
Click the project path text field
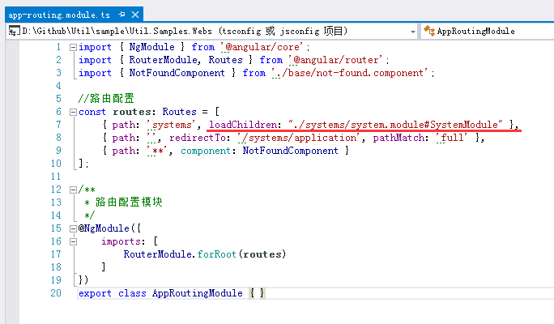click(x=212, y=31)
